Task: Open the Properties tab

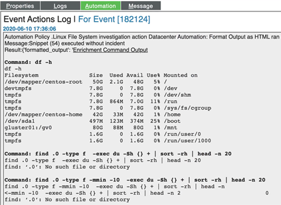Action: coord(20,6)
